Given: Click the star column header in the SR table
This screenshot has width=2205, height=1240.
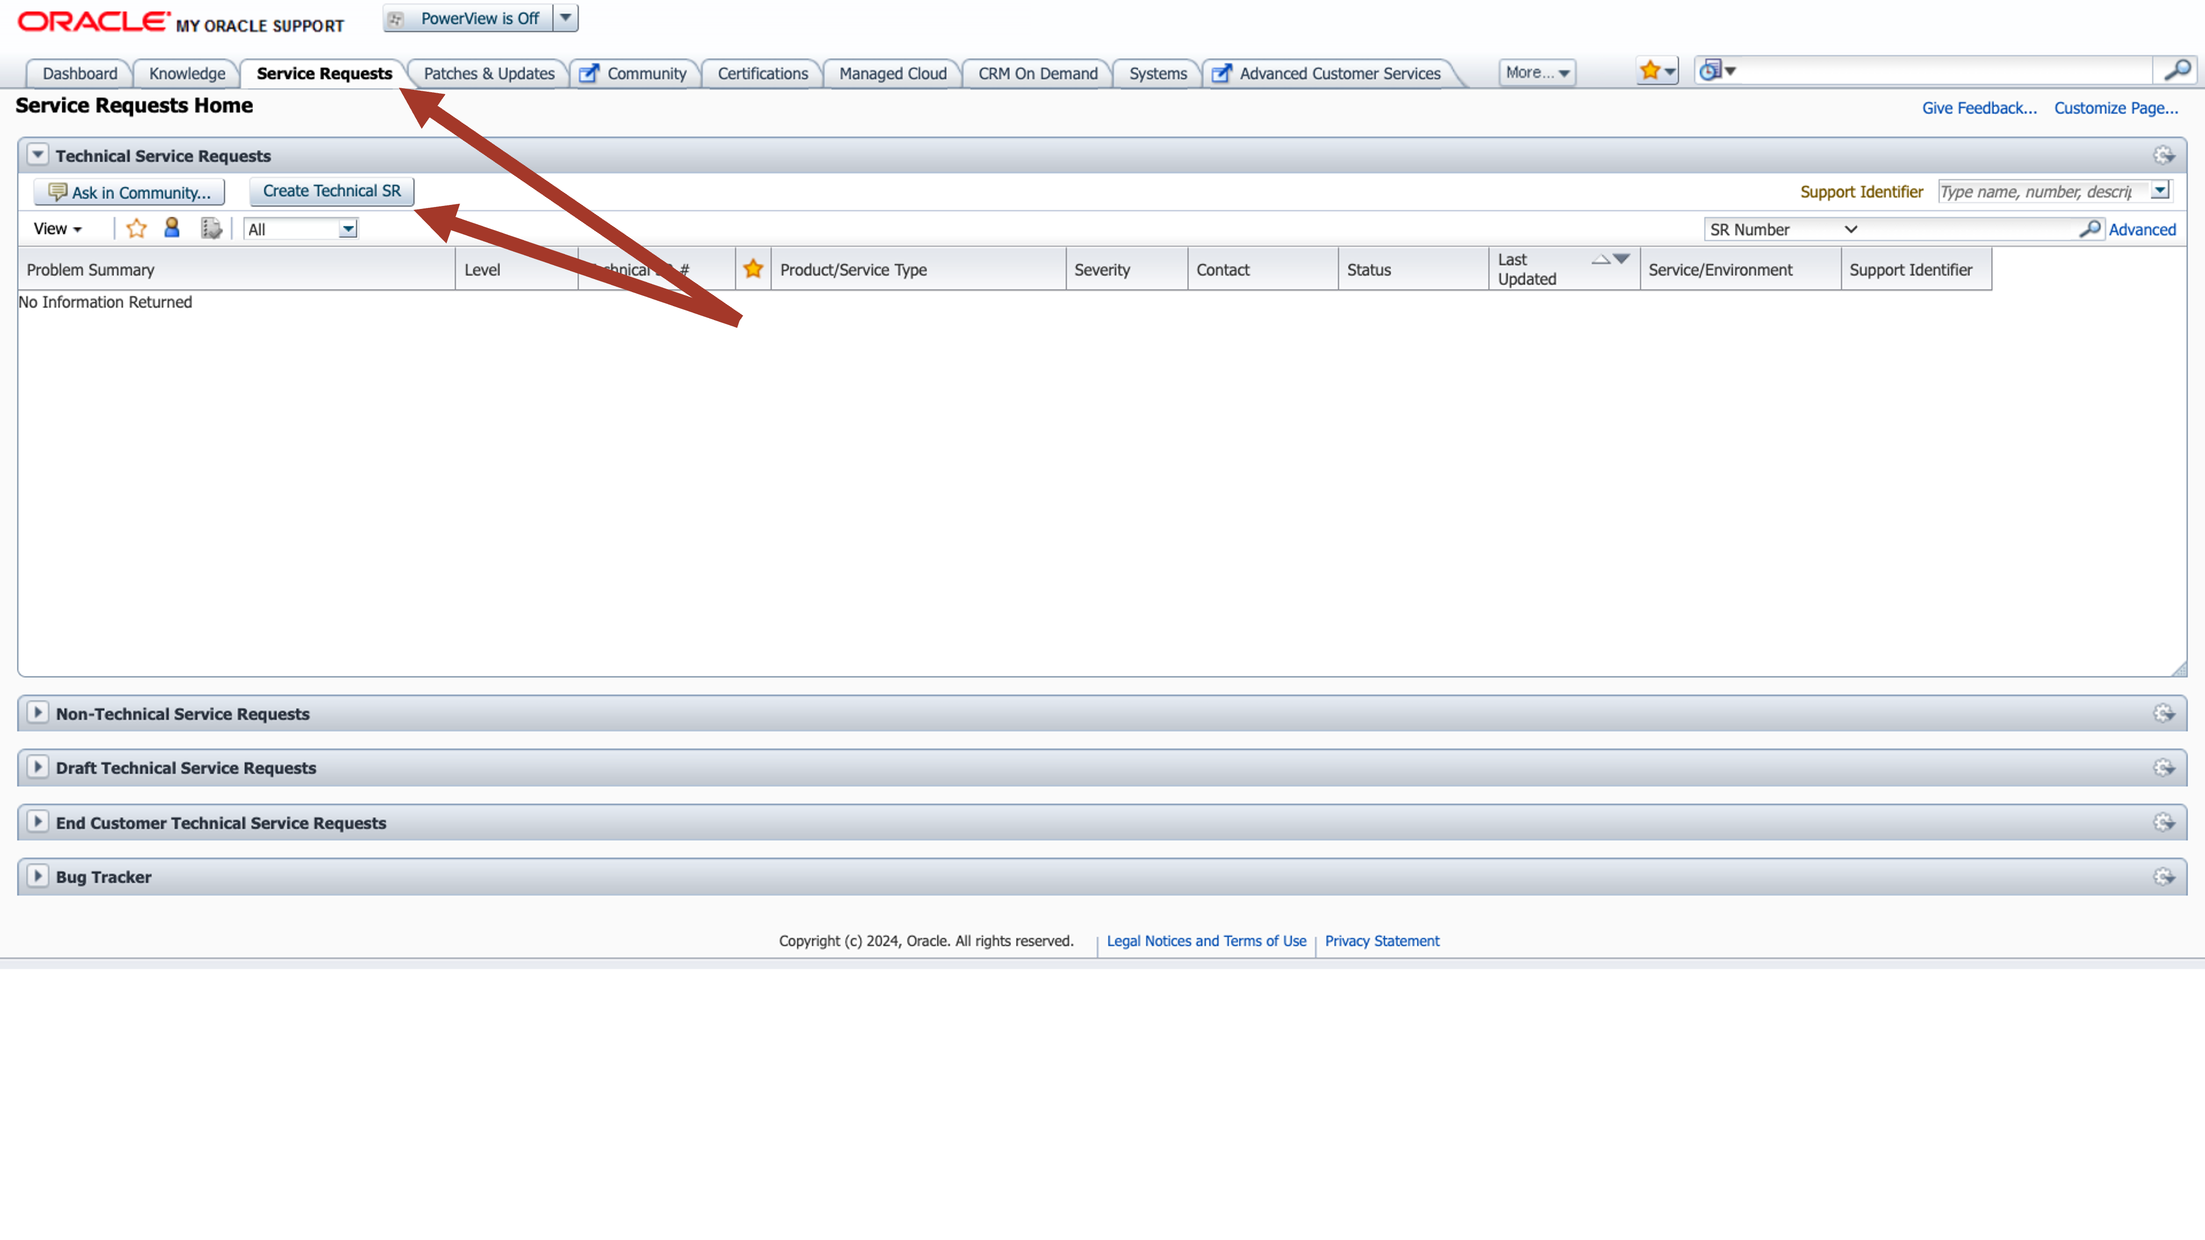Looking at the screenshot, I should coord(752,269).
